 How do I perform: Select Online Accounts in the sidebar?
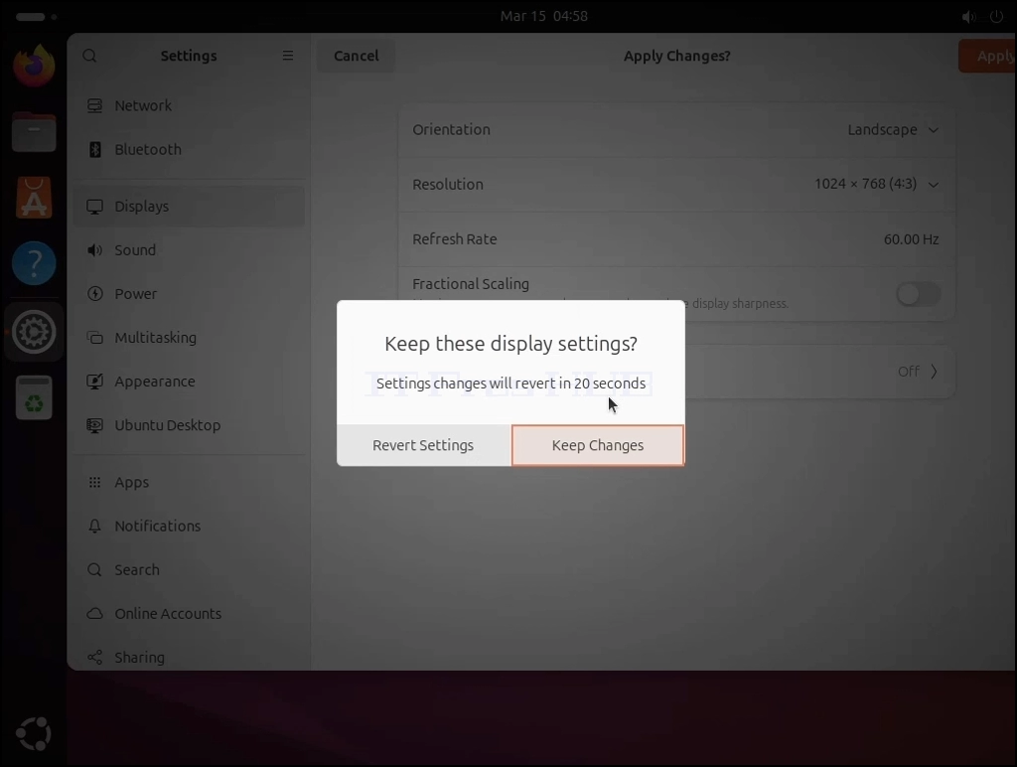pyautogui.click(x=189, y=613)
